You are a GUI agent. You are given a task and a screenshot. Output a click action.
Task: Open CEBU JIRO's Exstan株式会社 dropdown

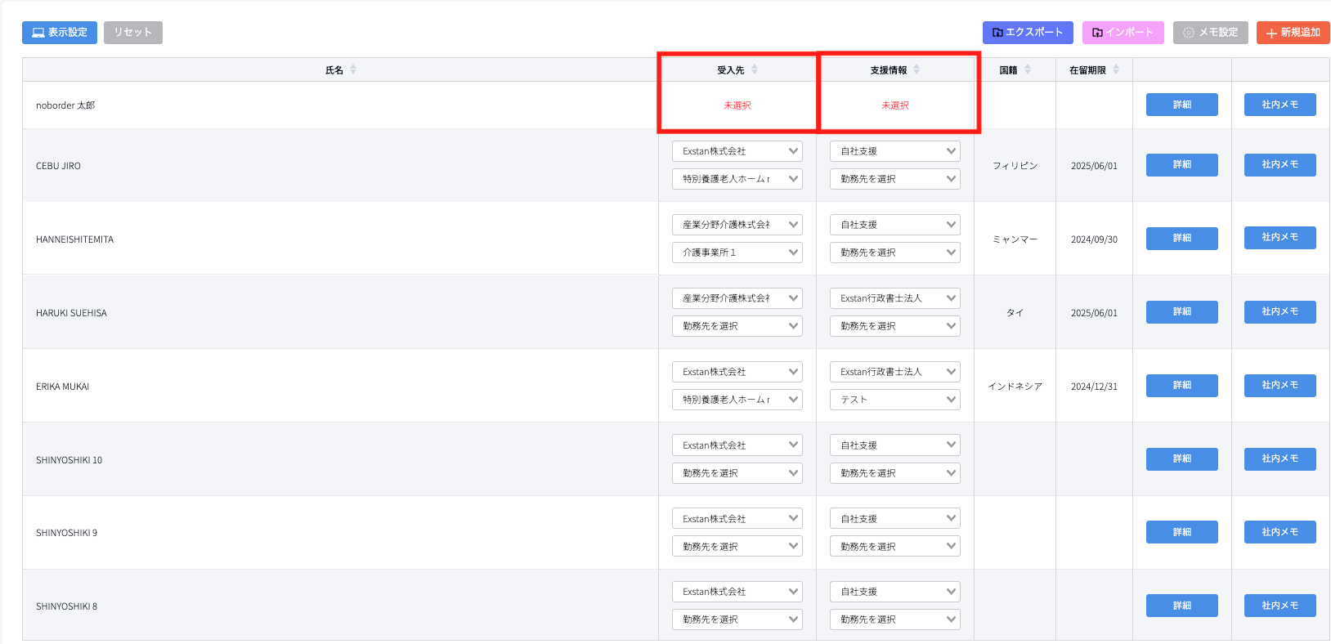tap(737, 151)
